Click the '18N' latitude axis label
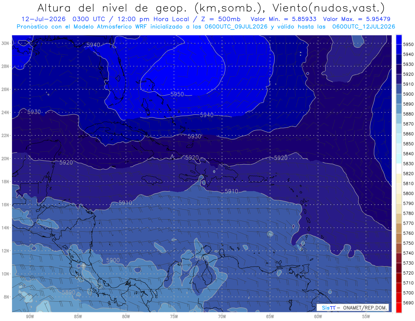The height and width of the screenshot is (321, 415). tap(6, 182)
